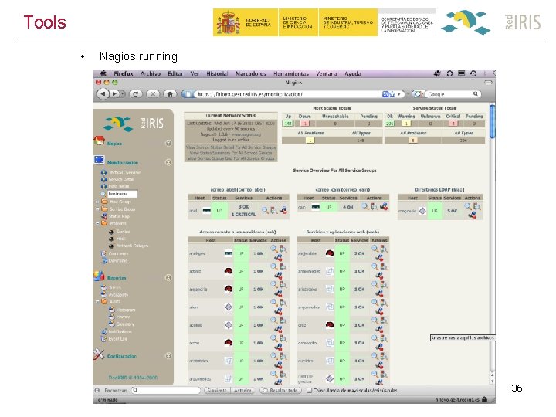Click the magnifier action icon for host cain

point(364,206)
